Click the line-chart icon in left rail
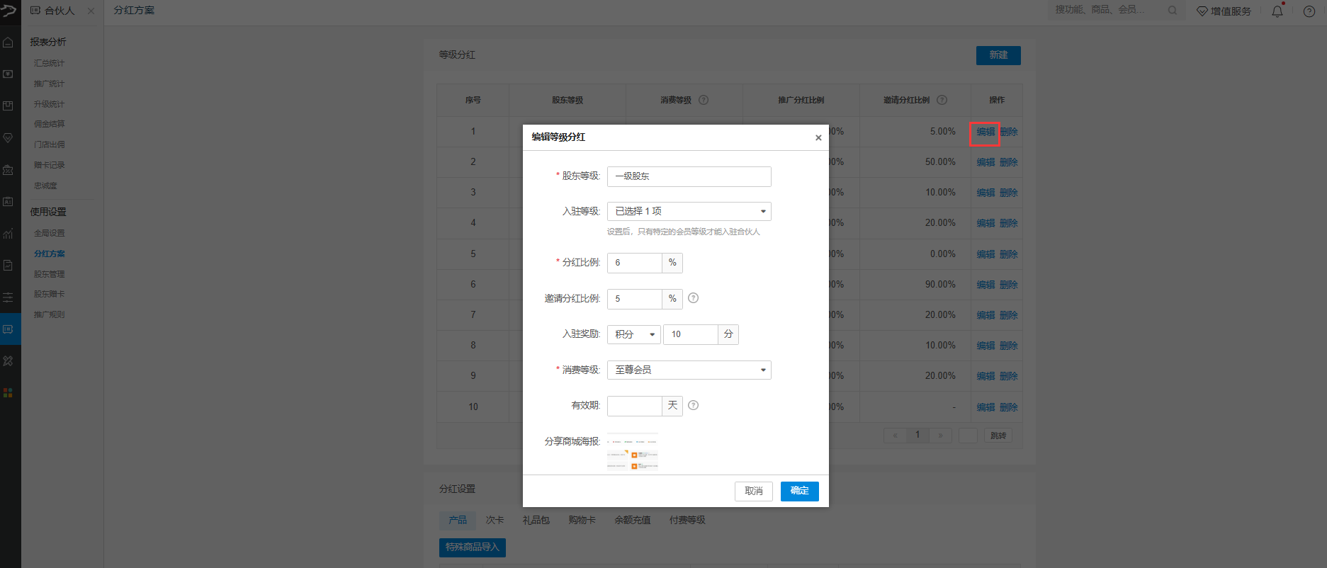The width and height of the screenshot is (1327, 568). pyautogui.click(x=8, y=234)
